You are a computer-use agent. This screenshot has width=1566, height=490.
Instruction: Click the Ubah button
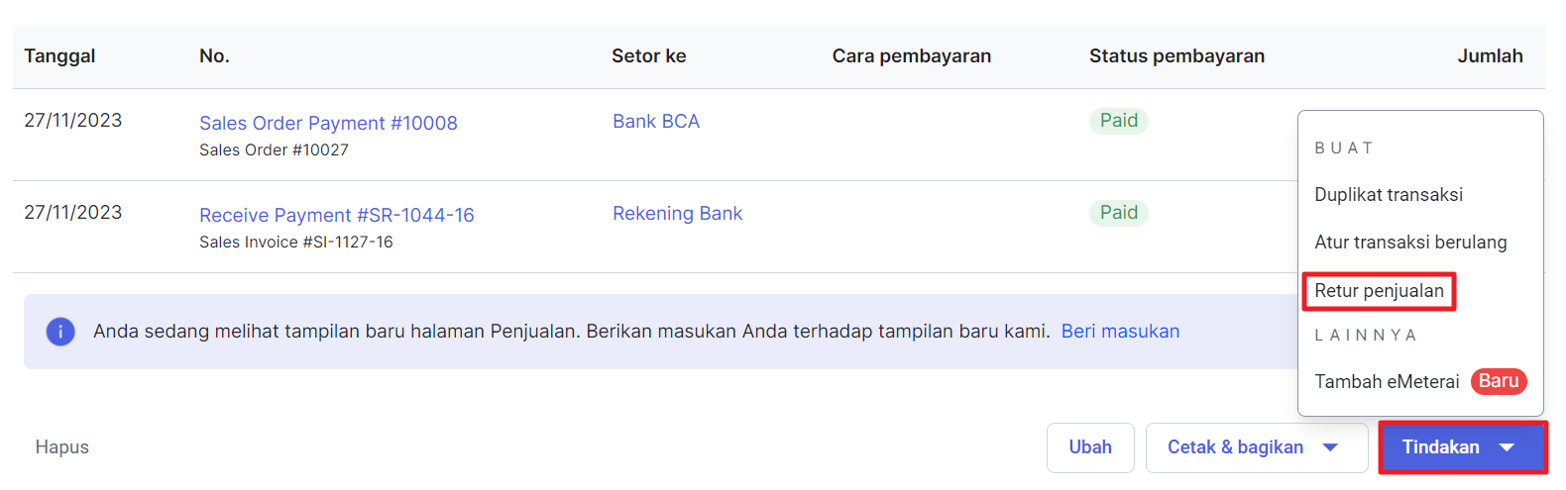(x=1090, y=447)
